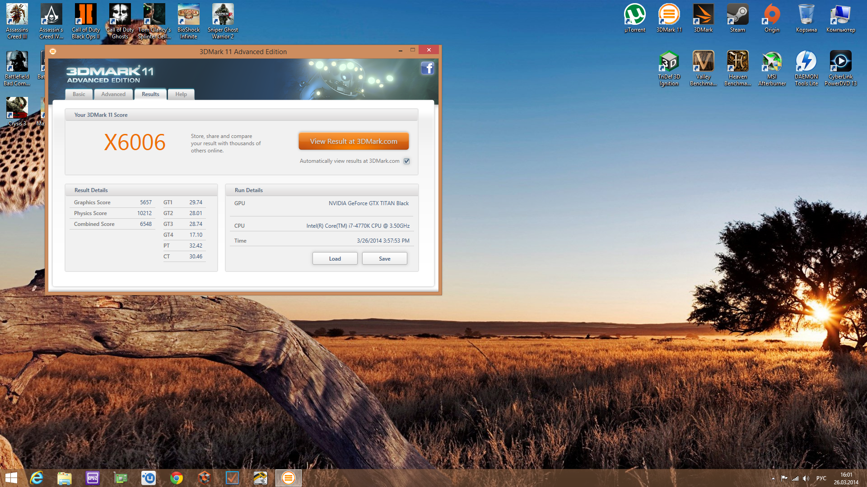Click the Facebook share icon
The image size is (867, 487).
[x=427, y=69]
